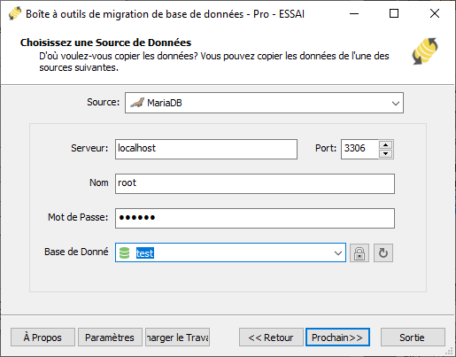This screenshot has width=456, height=357.
Task: Click the Charger le Travail button
Action: click(x=177, y=338)
